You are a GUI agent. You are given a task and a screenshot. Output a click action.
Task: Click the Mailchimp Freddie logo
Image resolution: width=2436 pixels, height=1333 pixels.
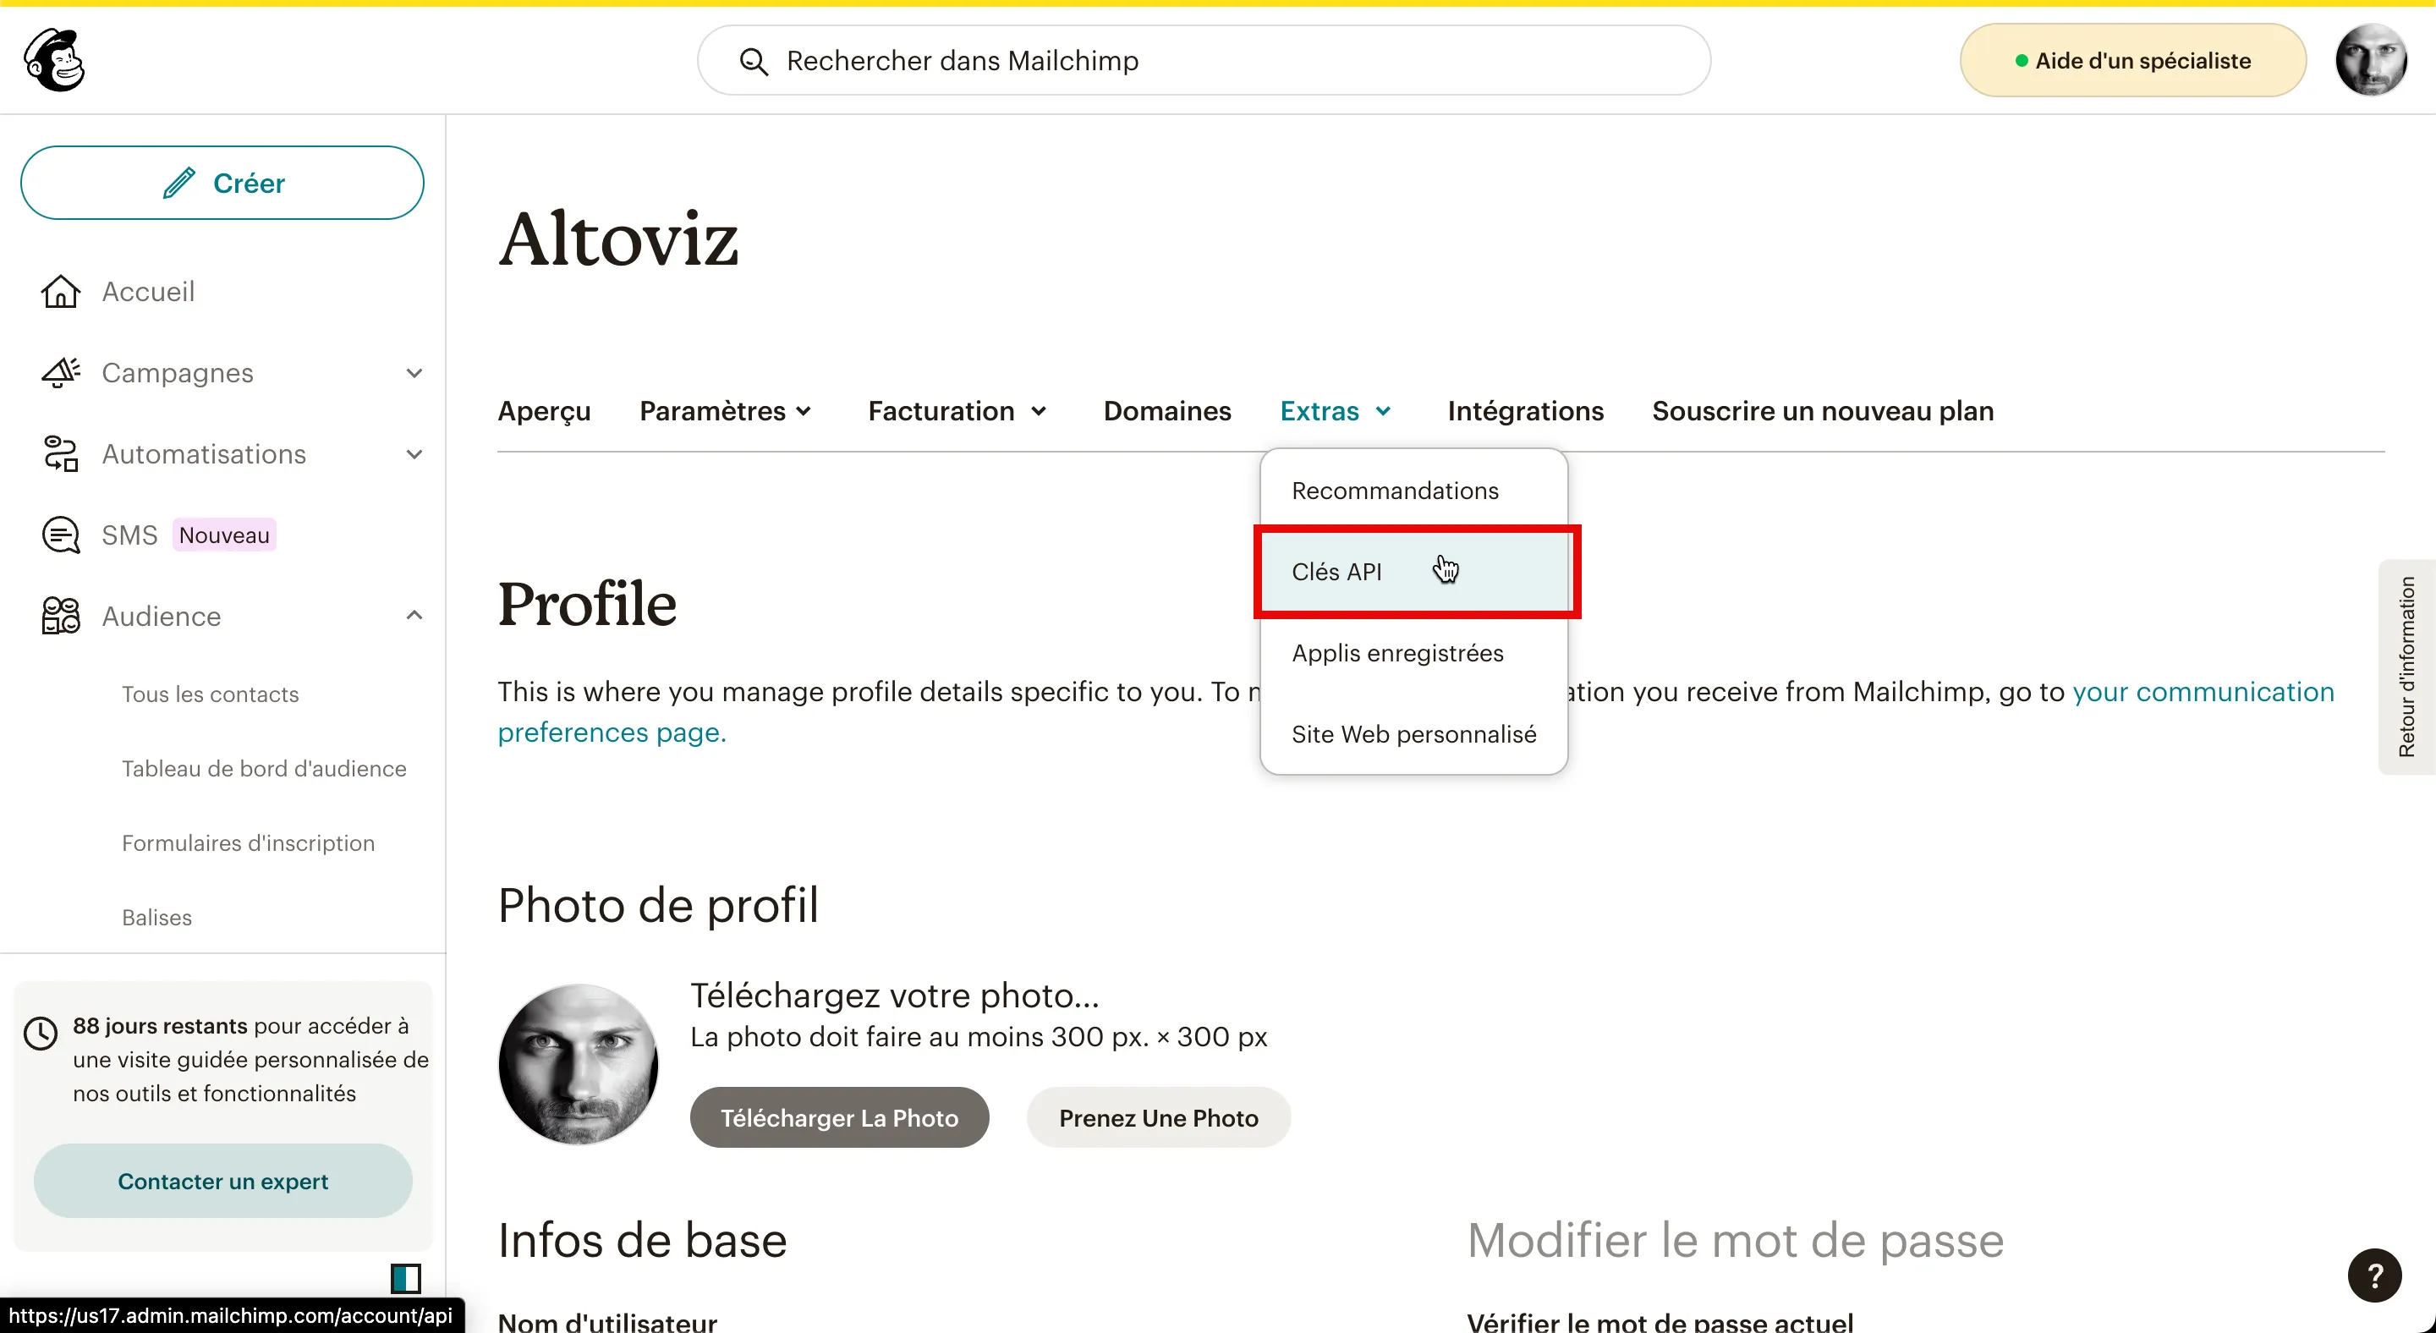tap(55, 59)
